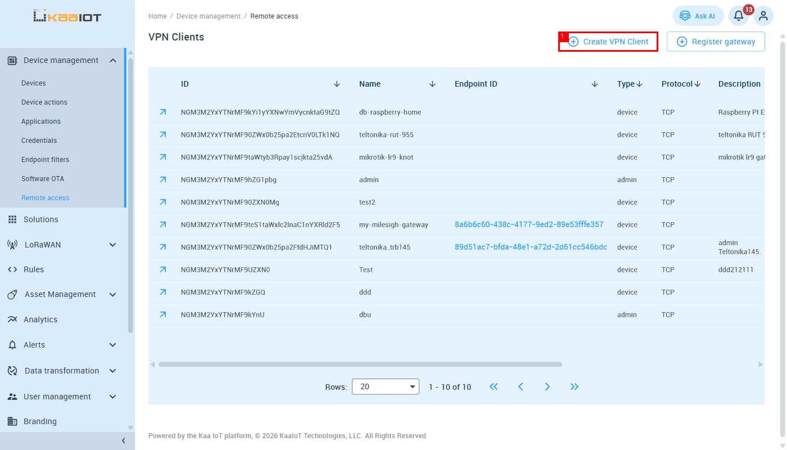Expand the Alerts menu chevron
The height and width of the screenshot is (450, 787).
pyautogui.click(x=113, y=345)
